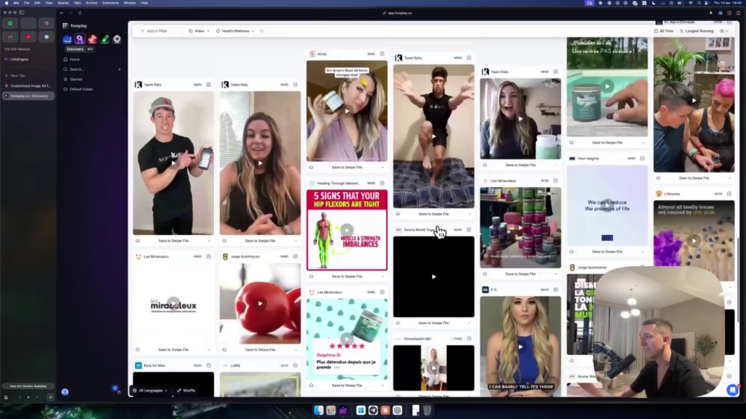The image size is (746, 419).
Task: Open the Extensions menu in menu bar
Action: [x=110, y=3]
